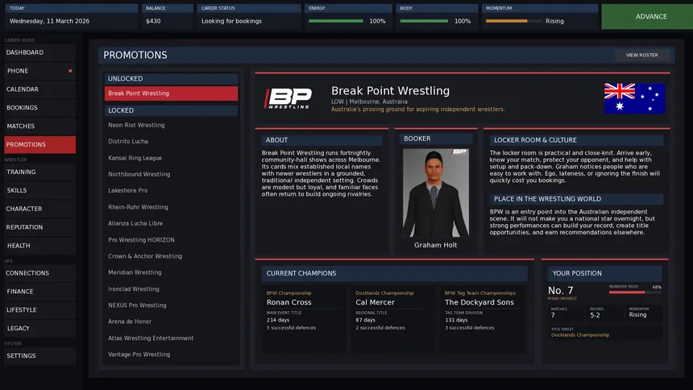Viewport: 693px width, 390px height.
Task: Click the BPW Tag Team Championships label
Action: click(480, 293)
